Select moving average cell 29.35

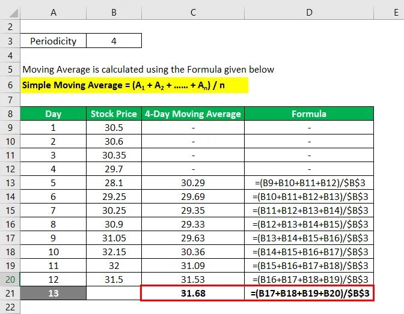pos(193,210)
